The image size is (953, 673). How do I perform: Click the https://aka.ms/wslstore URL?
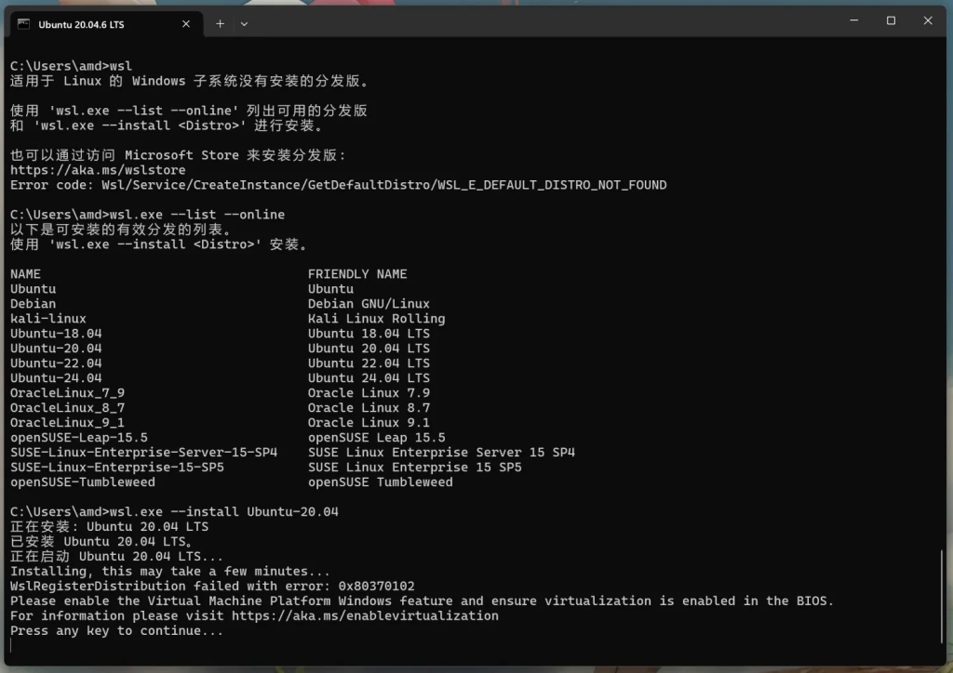[x=98, y=170]
